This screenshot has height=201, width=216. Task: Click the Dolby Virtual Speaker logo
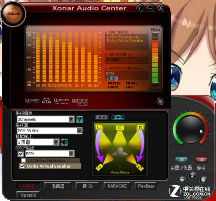coord(80,102)
